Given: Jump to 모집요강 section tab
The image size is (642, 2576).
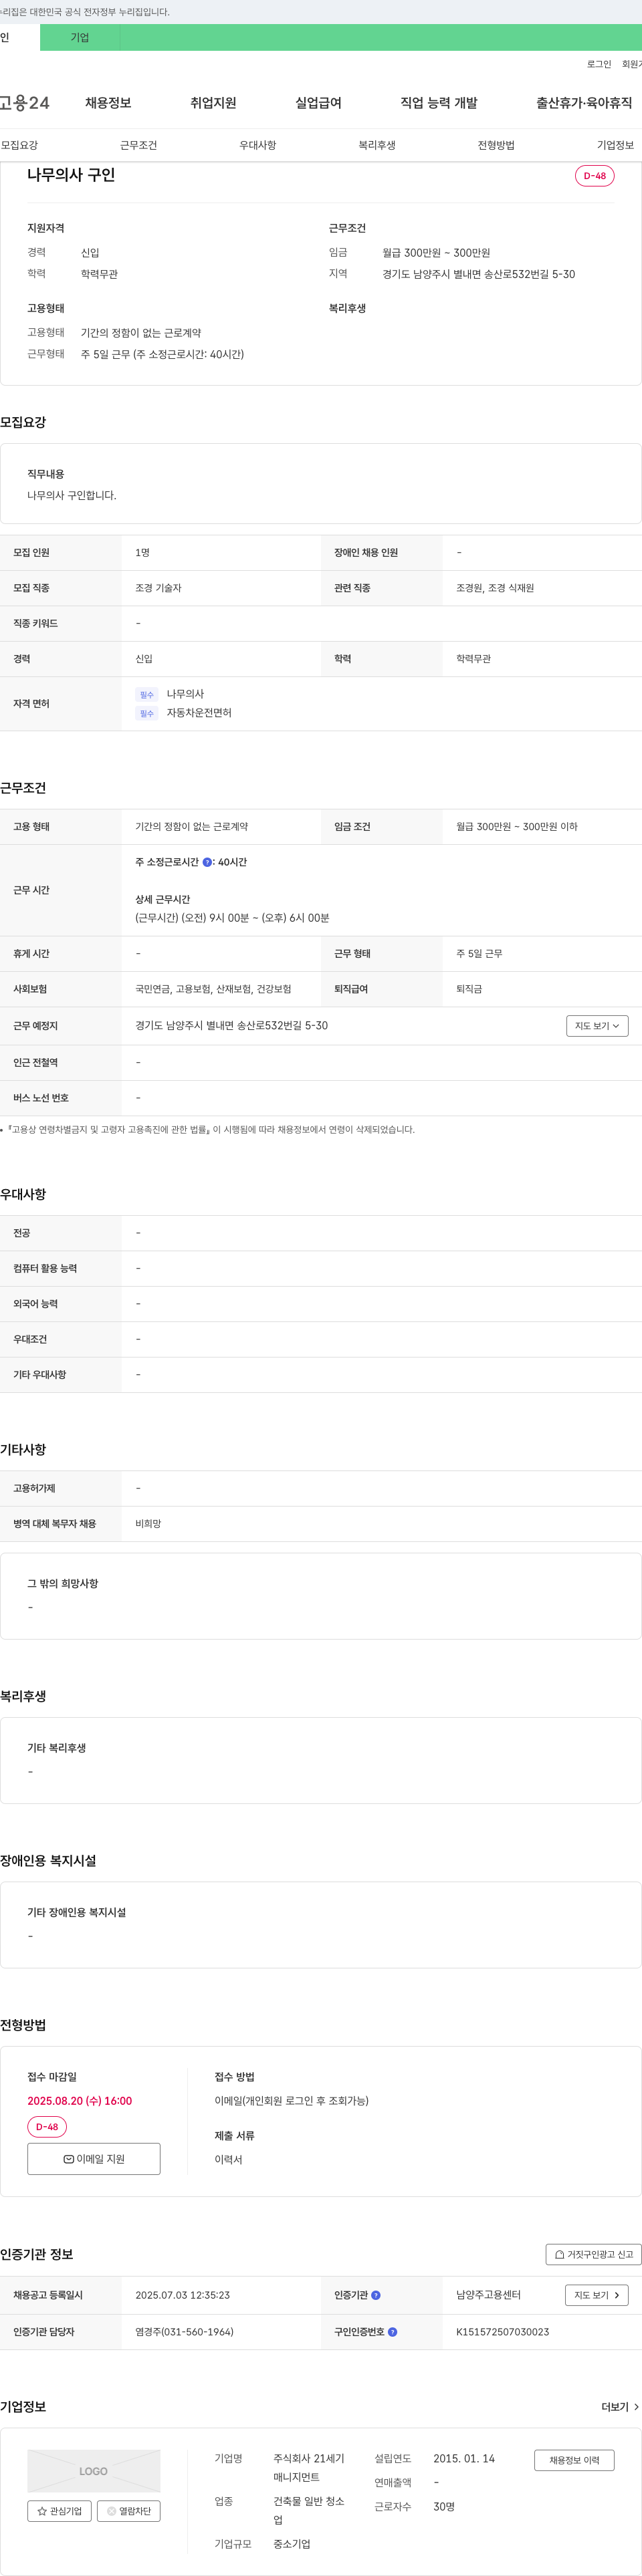Looking at the screenshot, I should click(19, 145).
